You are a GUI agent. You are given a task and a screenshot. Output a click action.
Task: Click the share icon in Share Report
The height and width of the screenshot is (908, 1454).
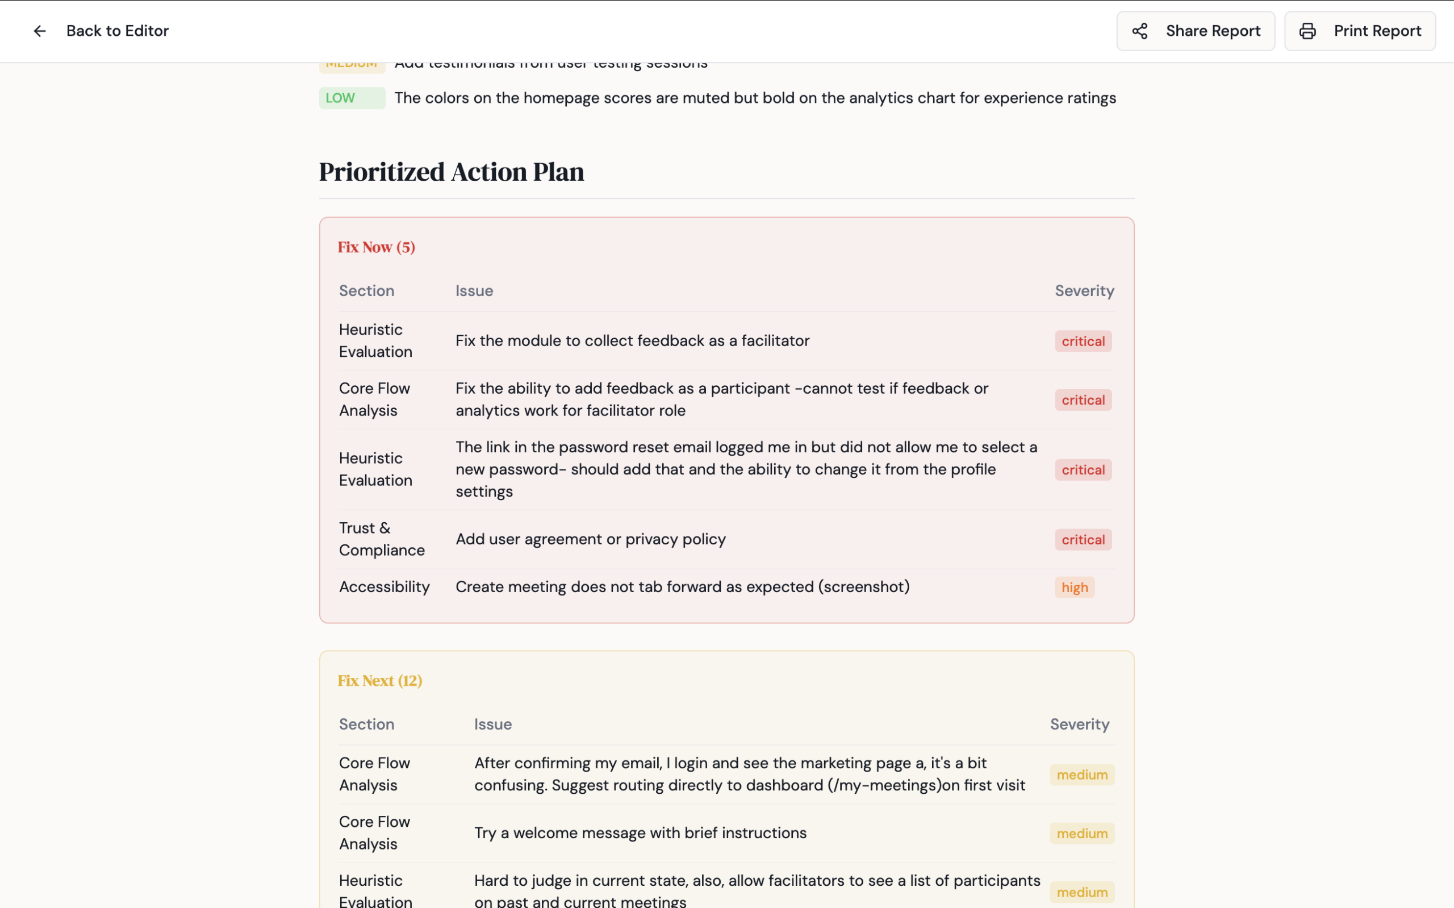1139,31
